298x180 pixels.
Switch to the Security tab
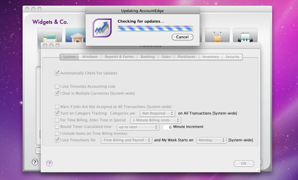point(232,57)
